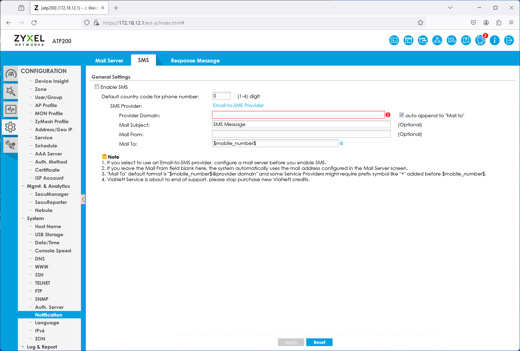Click the default country code field

pyautogui.click(x=221, y=96)
